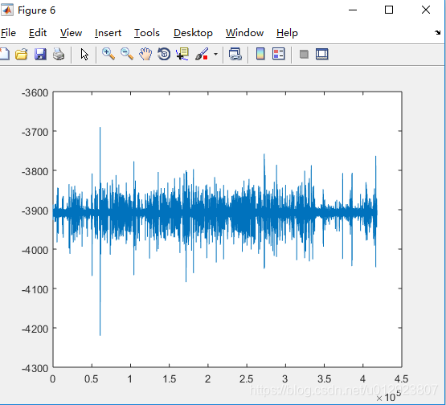Select the Data Cursor tool
This screenshot has width=446, height=405.
182,54
